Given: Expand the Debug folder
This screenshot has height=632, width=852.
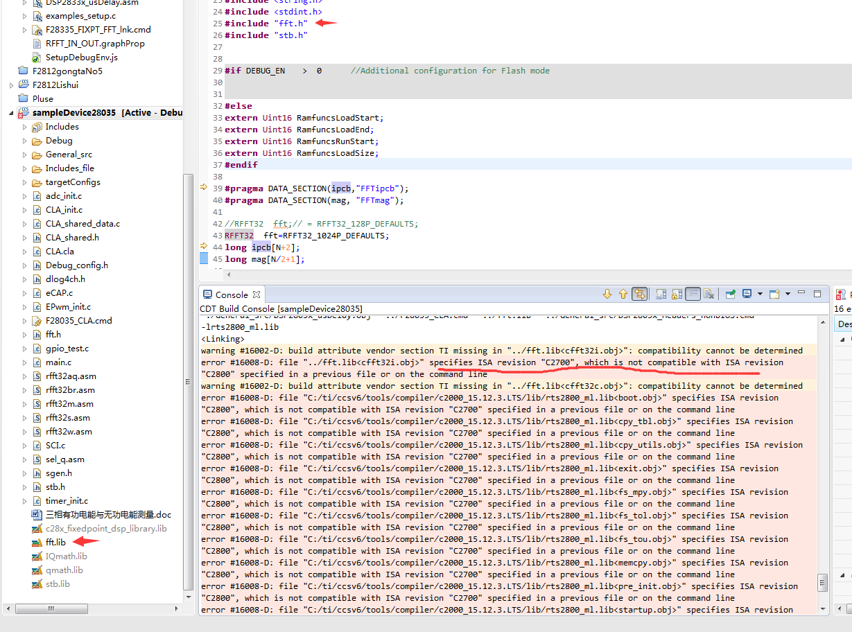Looking at the screenshot, I should (x=25, y=141).
